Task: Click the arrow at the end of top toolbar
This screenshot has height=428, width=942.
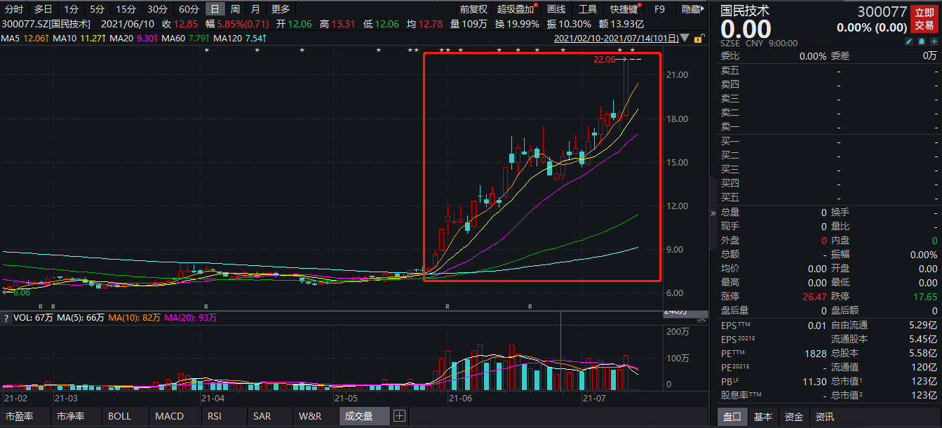Action: coord(704,9)
